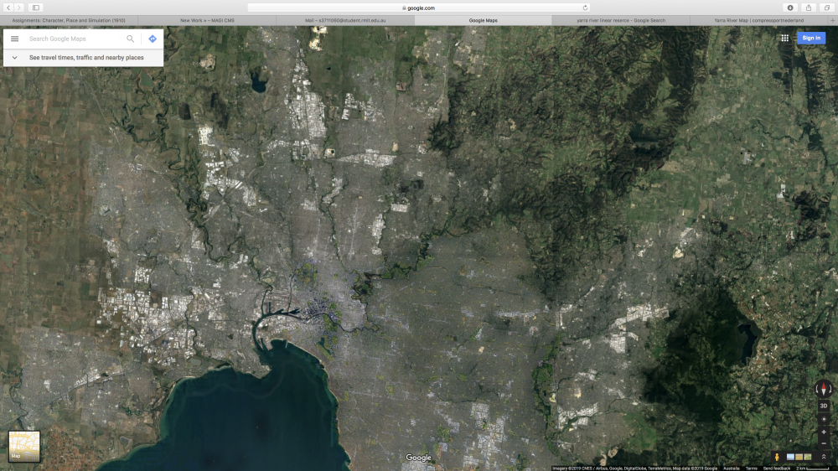The width and height of the screenshot is (838, 471).
Task: Click the search magnifier icon
Action: coord(130,39)
